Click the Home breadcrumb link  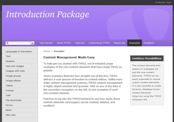coord(46,51)
